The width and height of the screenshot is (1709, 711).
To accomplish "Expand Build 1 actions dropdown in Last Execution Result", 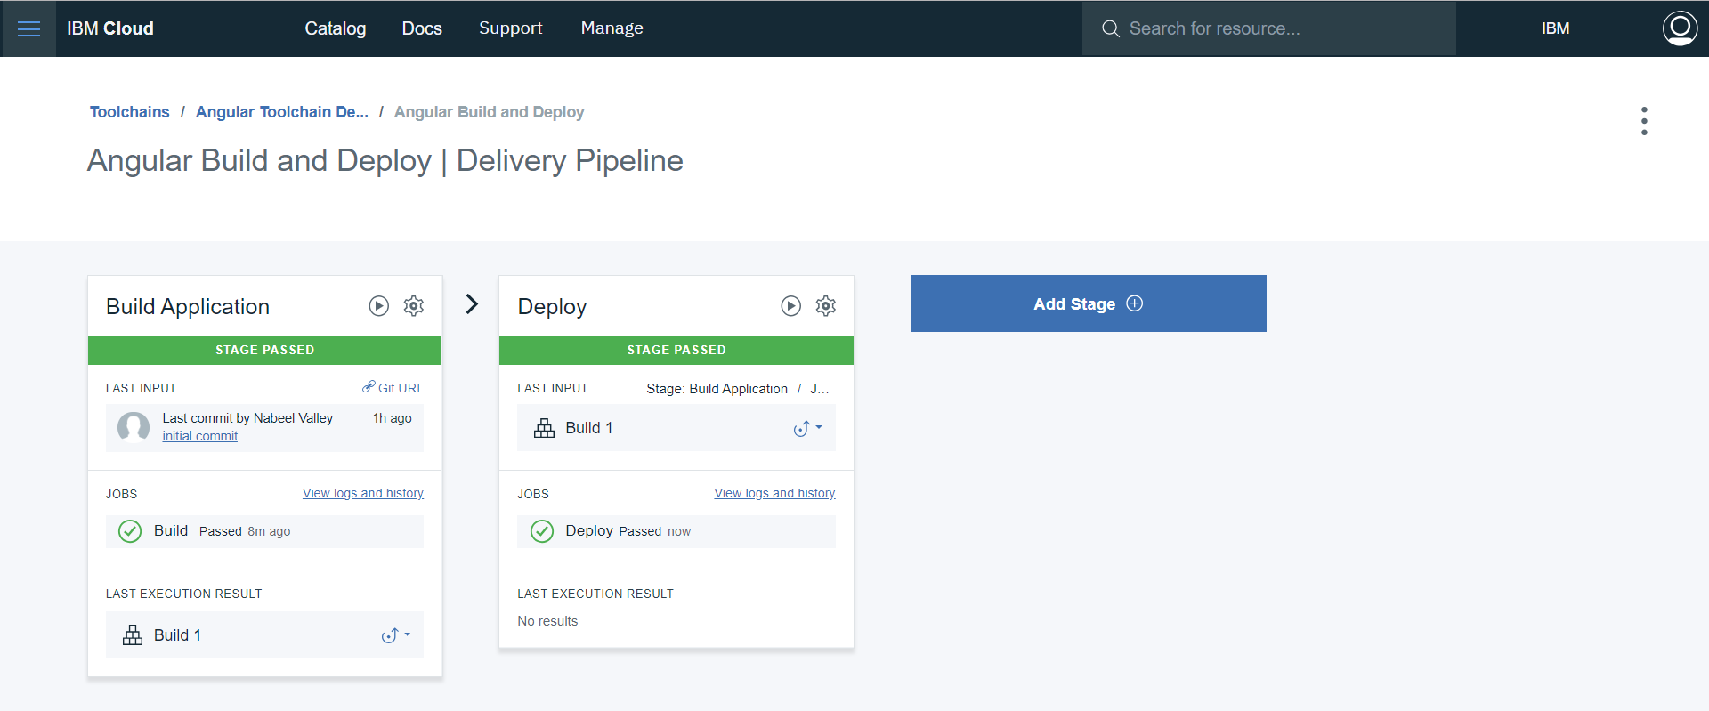I will 396,635.
